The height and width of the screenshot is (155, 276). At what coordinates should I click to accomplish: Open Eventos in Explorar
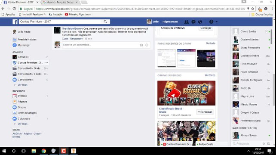tap(22, 96)
